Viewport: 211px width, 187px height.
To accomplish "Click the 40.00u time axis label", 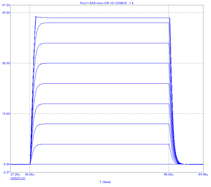I will coord(30,174).
